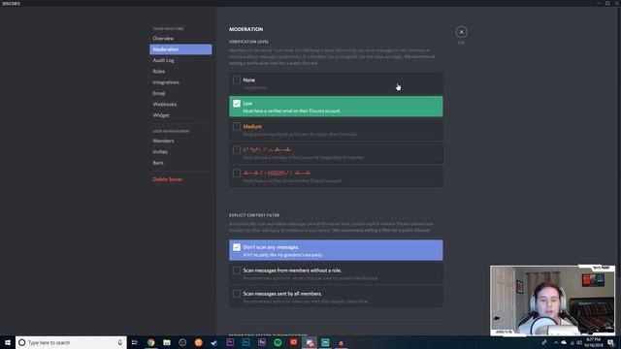Open the Adobe Photoshop blue taskbar icon
621x349 pixels.
coord(245,342)
